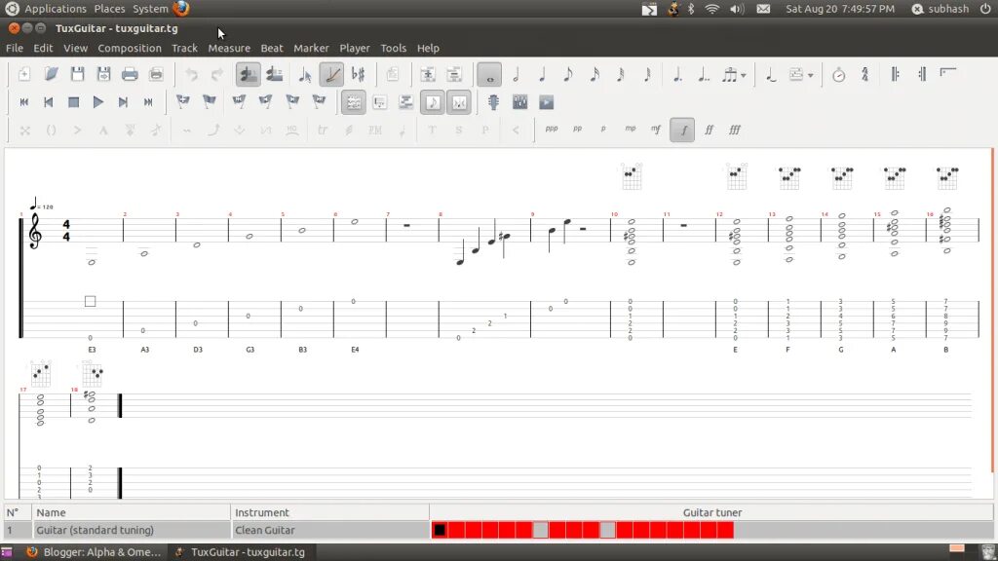The width and height of the screenshot is (998, 561).
Task: Open time signature settings
Action: click(x=865, y=74)
